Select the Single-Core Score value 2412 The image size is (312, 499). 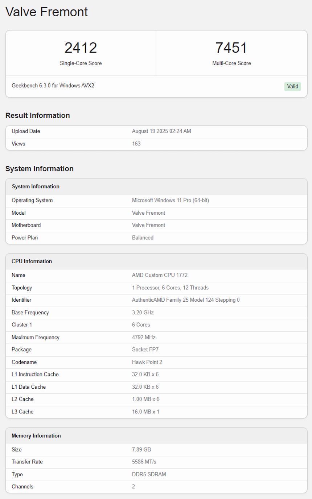coord(81,48)
